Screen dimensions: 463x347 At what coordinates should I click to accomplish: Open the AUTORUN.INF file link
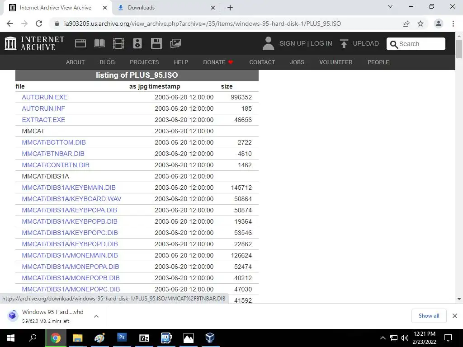43,108
